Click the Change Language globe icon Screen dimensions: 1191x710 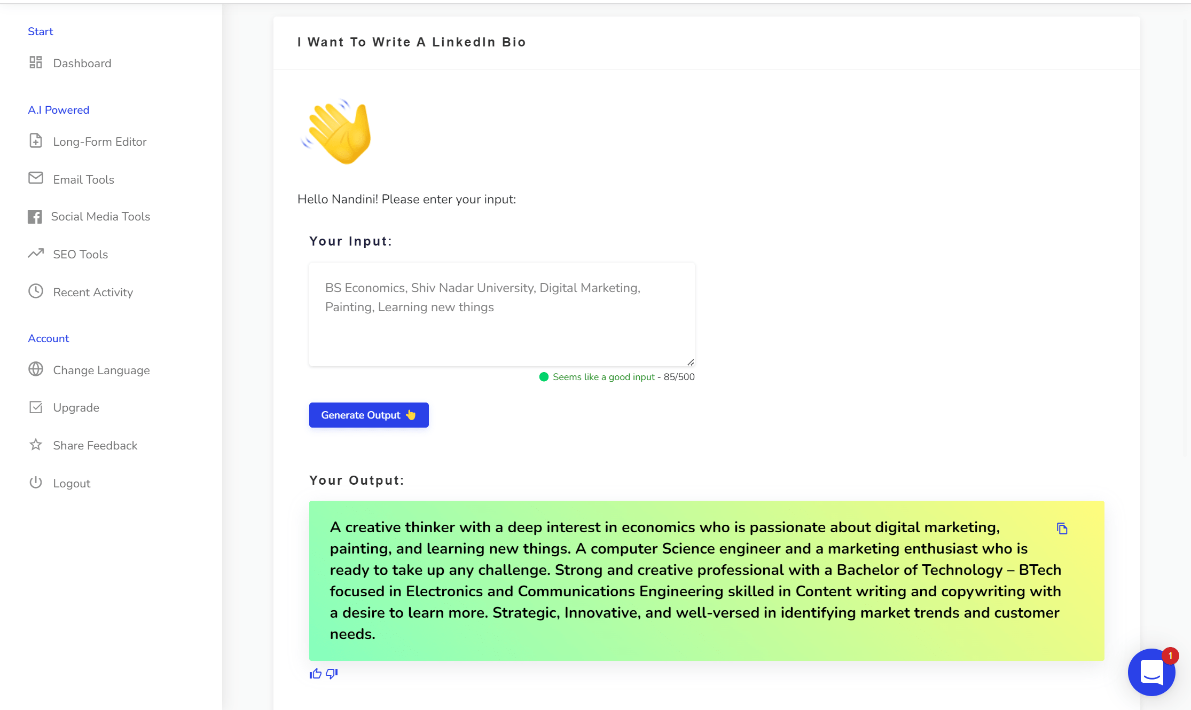tap(36, 369)
